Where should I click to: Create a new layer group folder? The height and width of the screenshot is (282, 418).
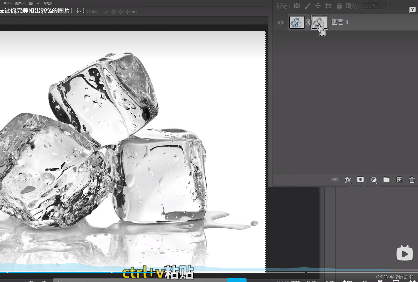[x=386, y=179]
